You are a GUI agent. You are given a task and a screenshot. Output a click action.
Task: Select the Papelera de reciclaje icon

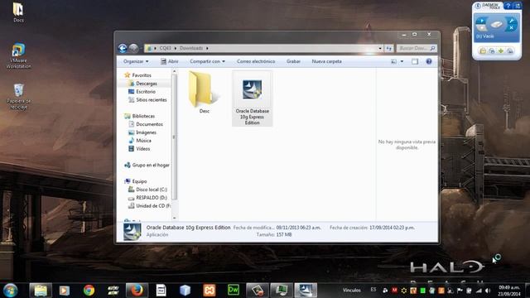pos(18,97)
